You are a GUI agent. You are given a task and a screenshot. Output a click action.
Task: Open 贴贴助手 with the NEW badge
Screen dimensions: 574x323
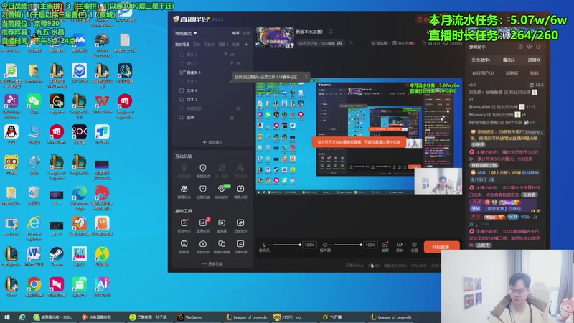(x=222, y=191)
